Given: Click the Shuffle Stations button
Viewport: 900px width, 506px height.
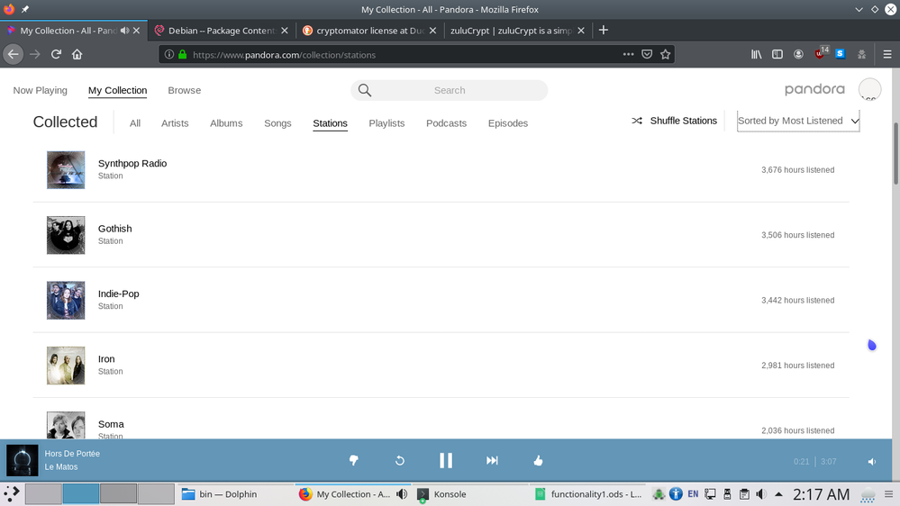Looking at the screenshot, I should (x=674, y=121).
